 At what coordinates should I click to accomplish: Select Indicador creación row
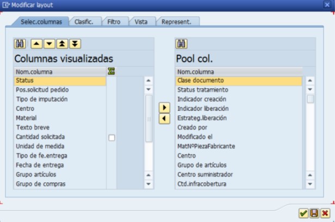pos(239,99)
